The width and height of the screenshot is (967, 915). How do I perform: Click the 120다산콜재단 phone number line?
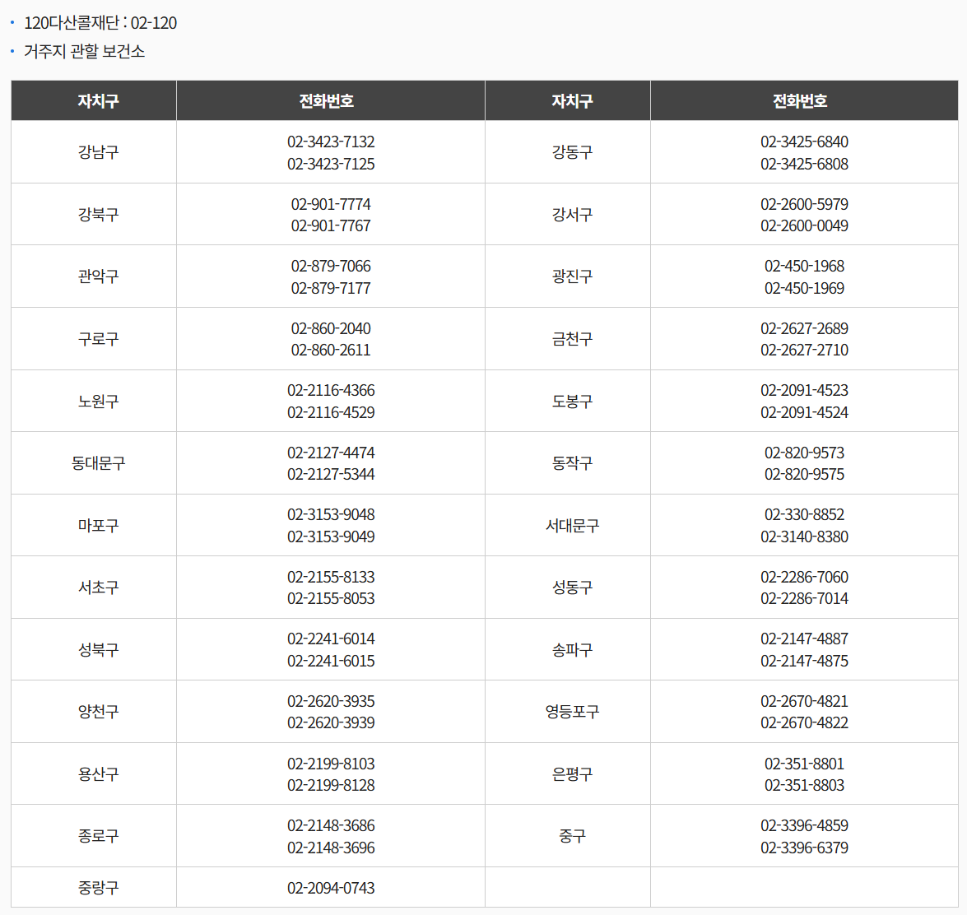(x=100, y=23)
